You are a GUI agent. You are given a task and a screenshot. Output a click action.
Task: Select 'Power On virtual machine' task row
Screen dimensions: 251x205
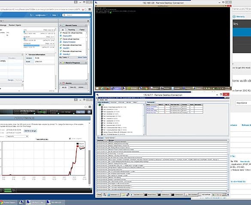[x=73, y=33]
